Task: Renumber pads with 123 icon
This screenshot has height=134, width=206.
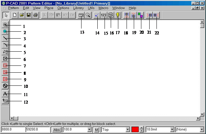Action: (104, 15)
